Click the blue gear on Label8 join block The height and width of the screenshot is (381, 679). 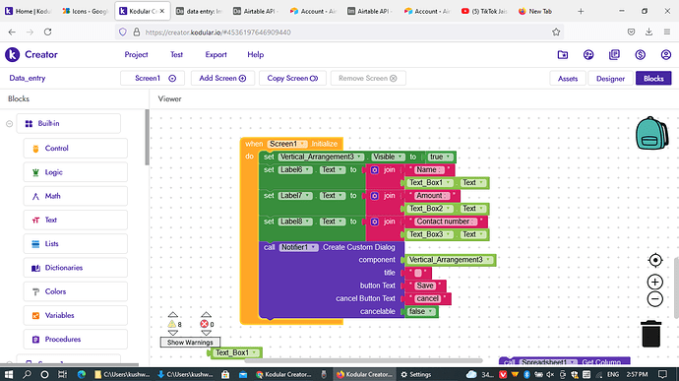pos(375,222)
